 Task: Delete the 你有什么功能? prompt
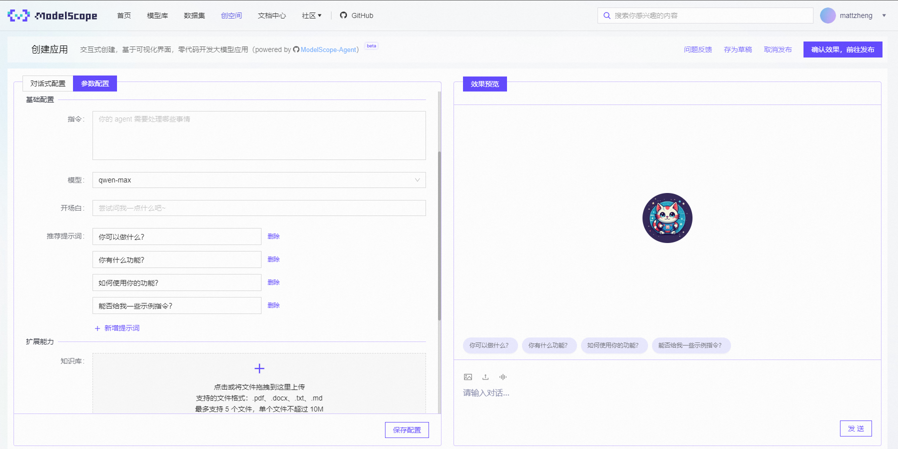[273, 259]
